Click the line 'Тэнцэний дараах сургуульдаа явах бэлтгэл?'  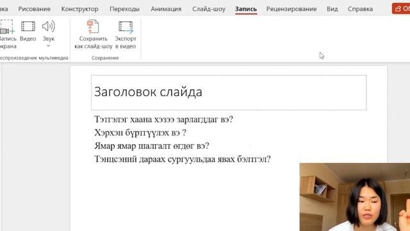tap(182, 159)
